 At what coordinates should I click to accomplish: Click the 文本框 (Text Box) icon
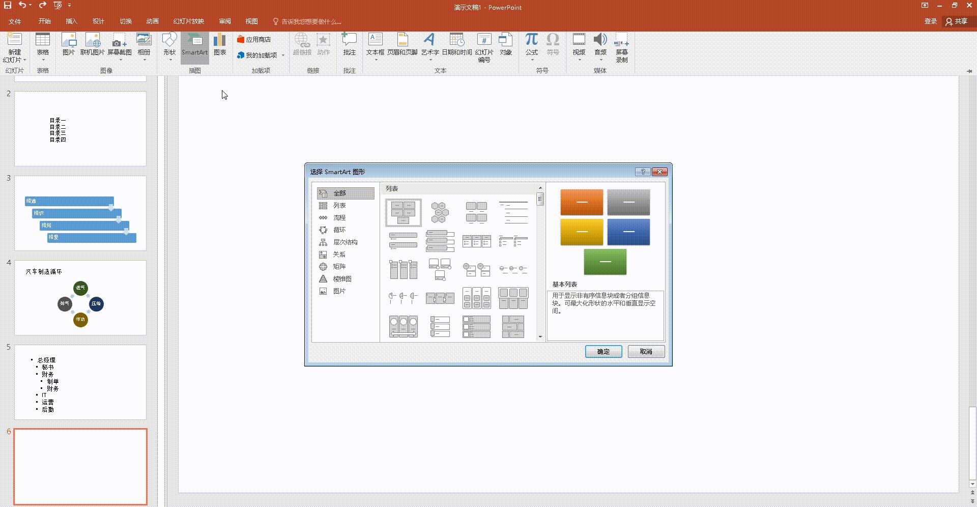375,41
